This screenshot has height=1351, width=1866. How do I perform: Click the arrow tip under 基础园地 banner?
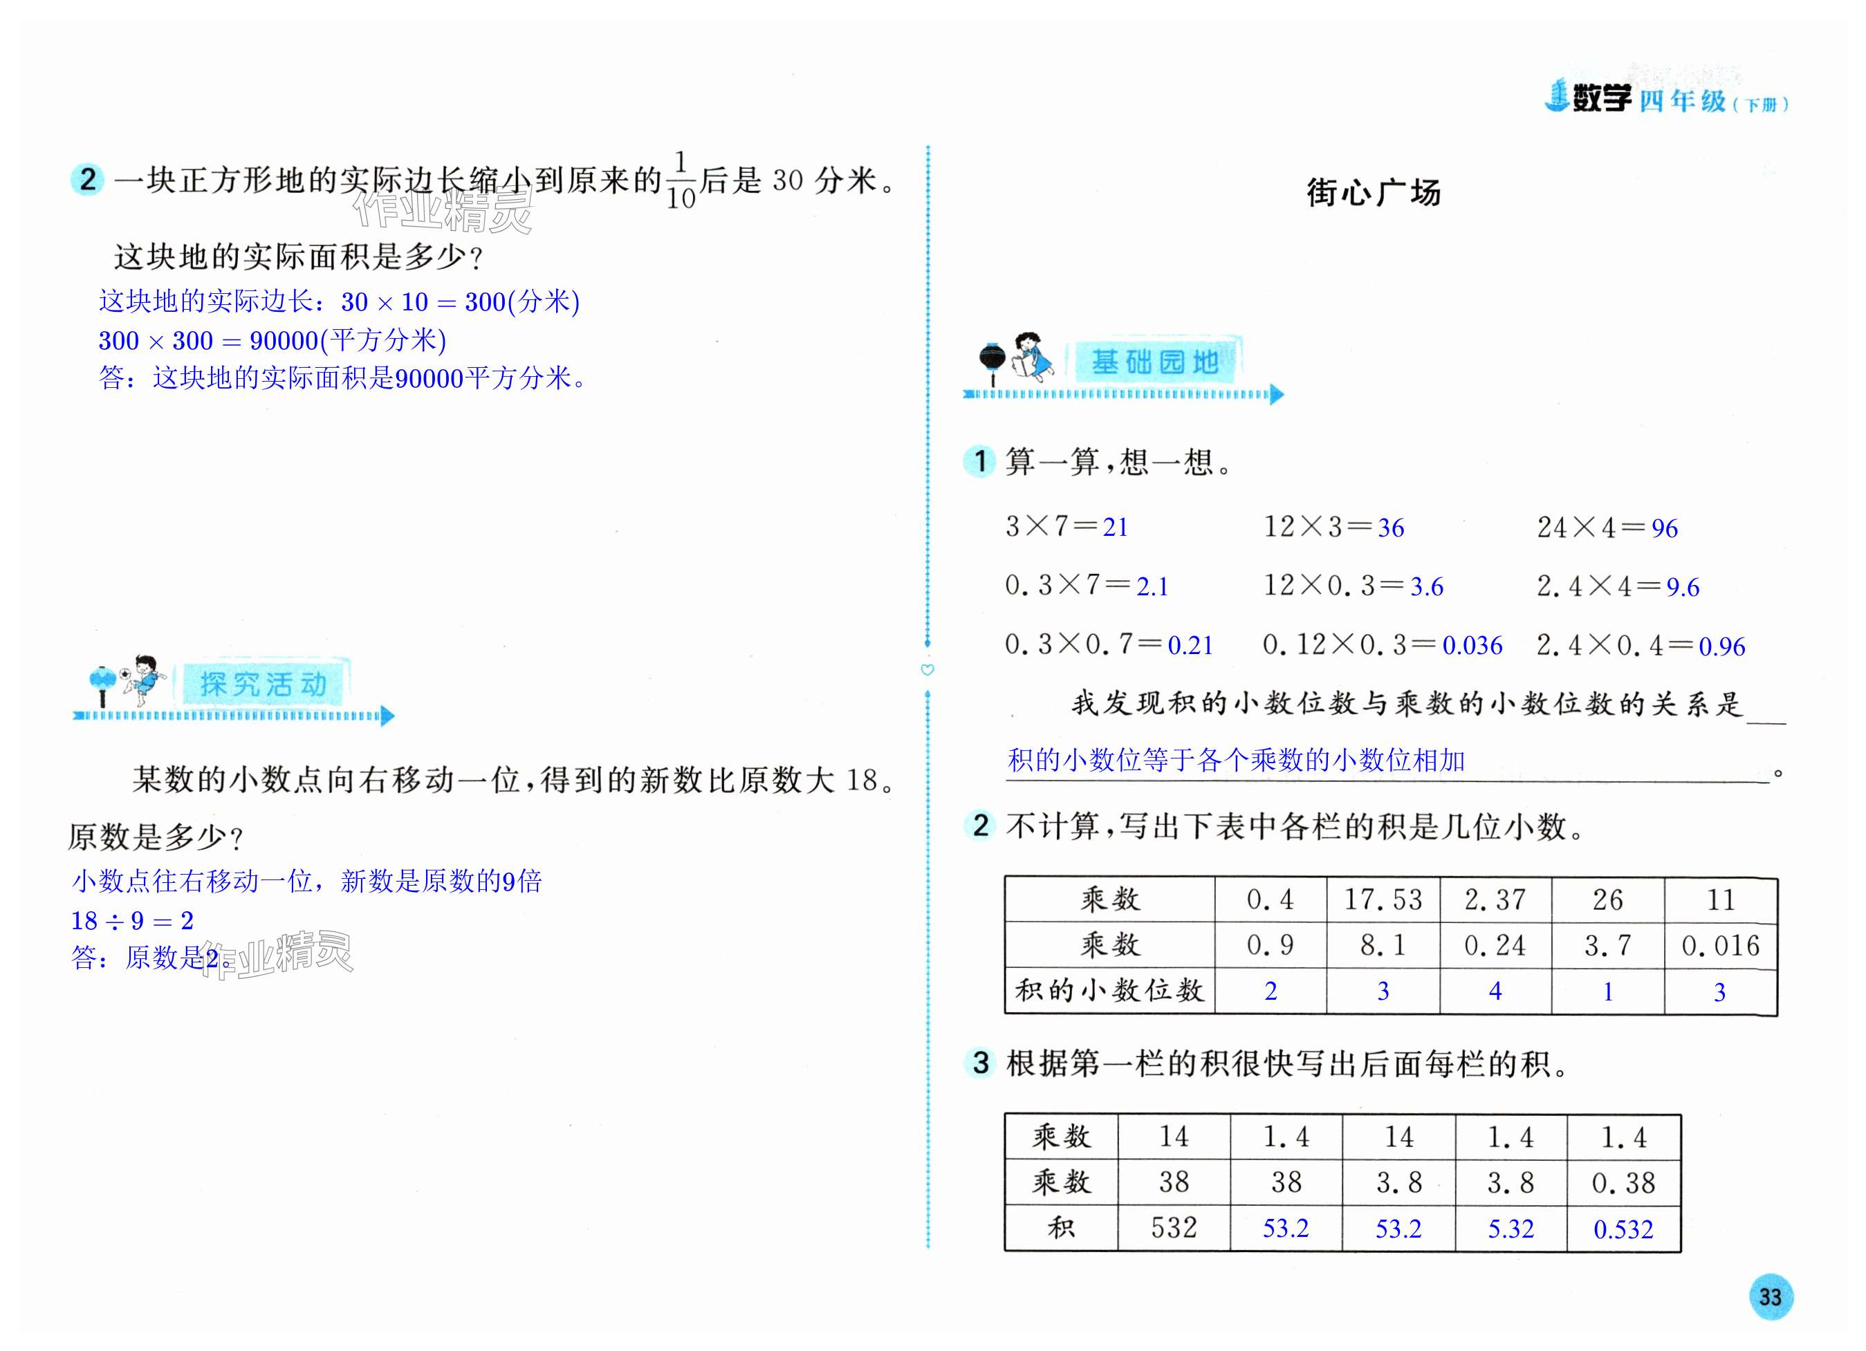click(1276, 395)
